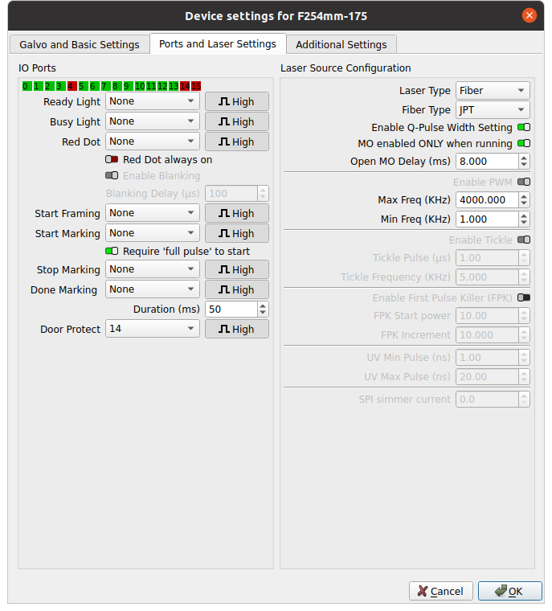This screenshot has height=611, width=552.
Task: Toggle Enable PWM switch
Action: pyautogui.click(x=524, y=182)
